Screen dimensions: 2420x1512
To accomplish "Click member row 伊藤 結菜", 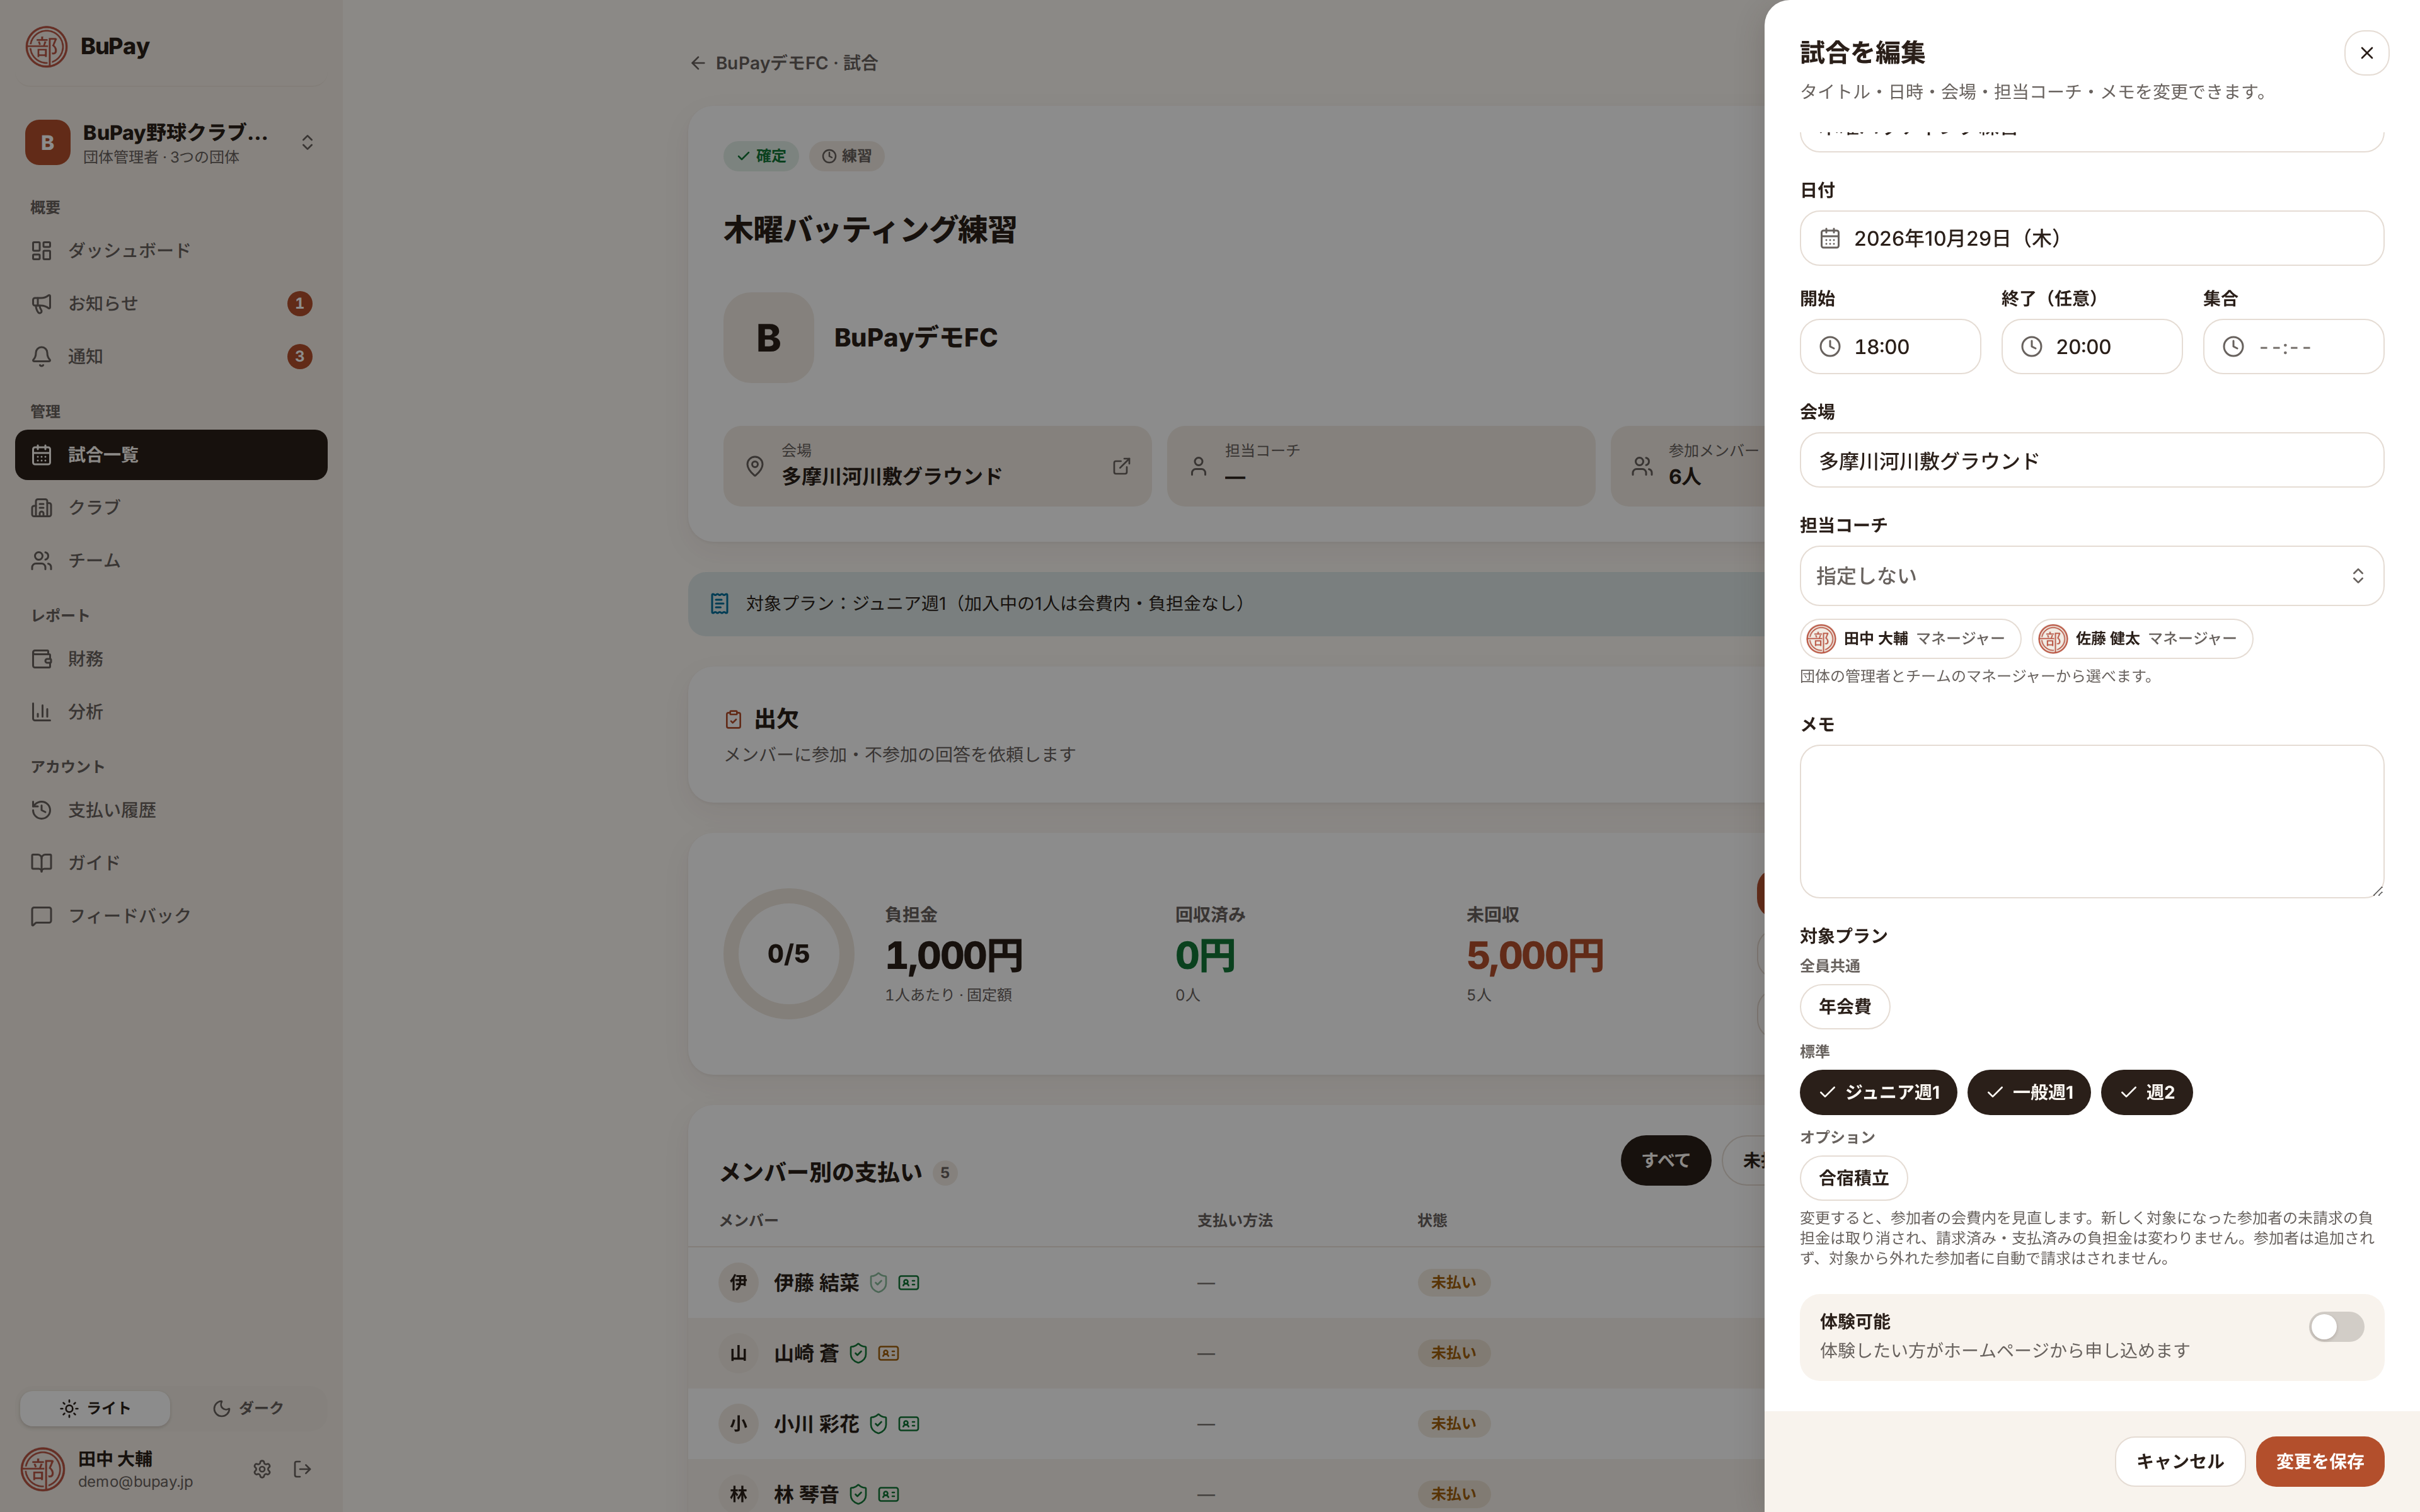I will click(1226, 1283).
